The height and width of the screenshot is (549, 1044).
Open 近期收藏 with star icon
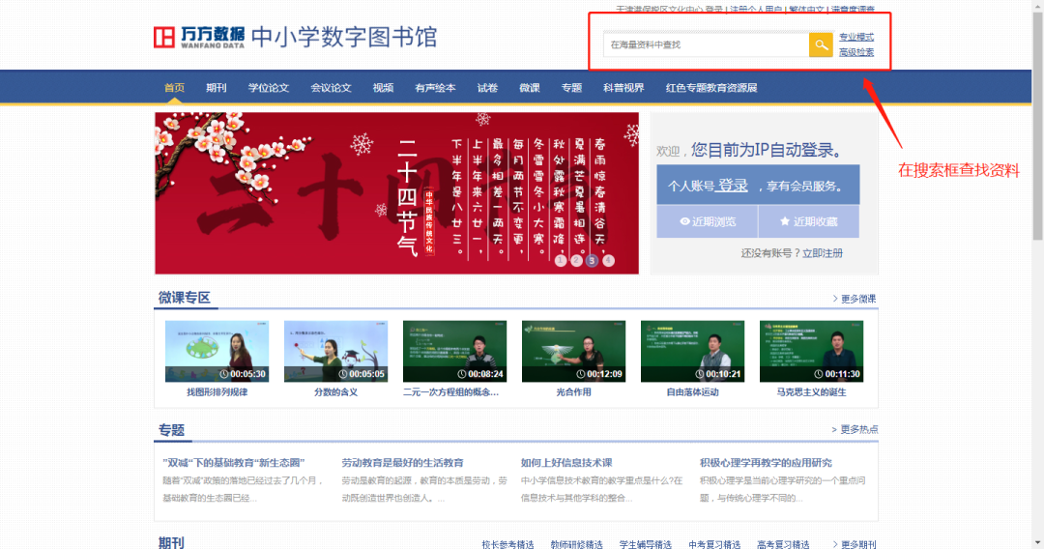tap(809, 221)
